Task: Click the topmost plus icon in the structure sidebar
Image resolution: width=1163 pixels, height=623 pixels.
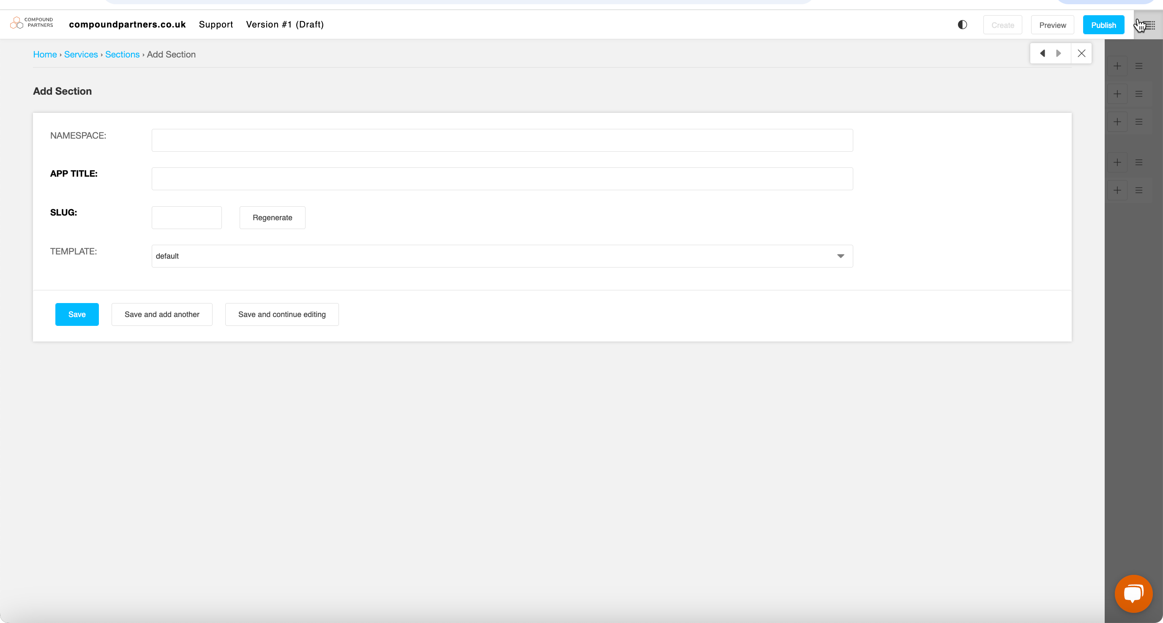Action: point(1117,66)
